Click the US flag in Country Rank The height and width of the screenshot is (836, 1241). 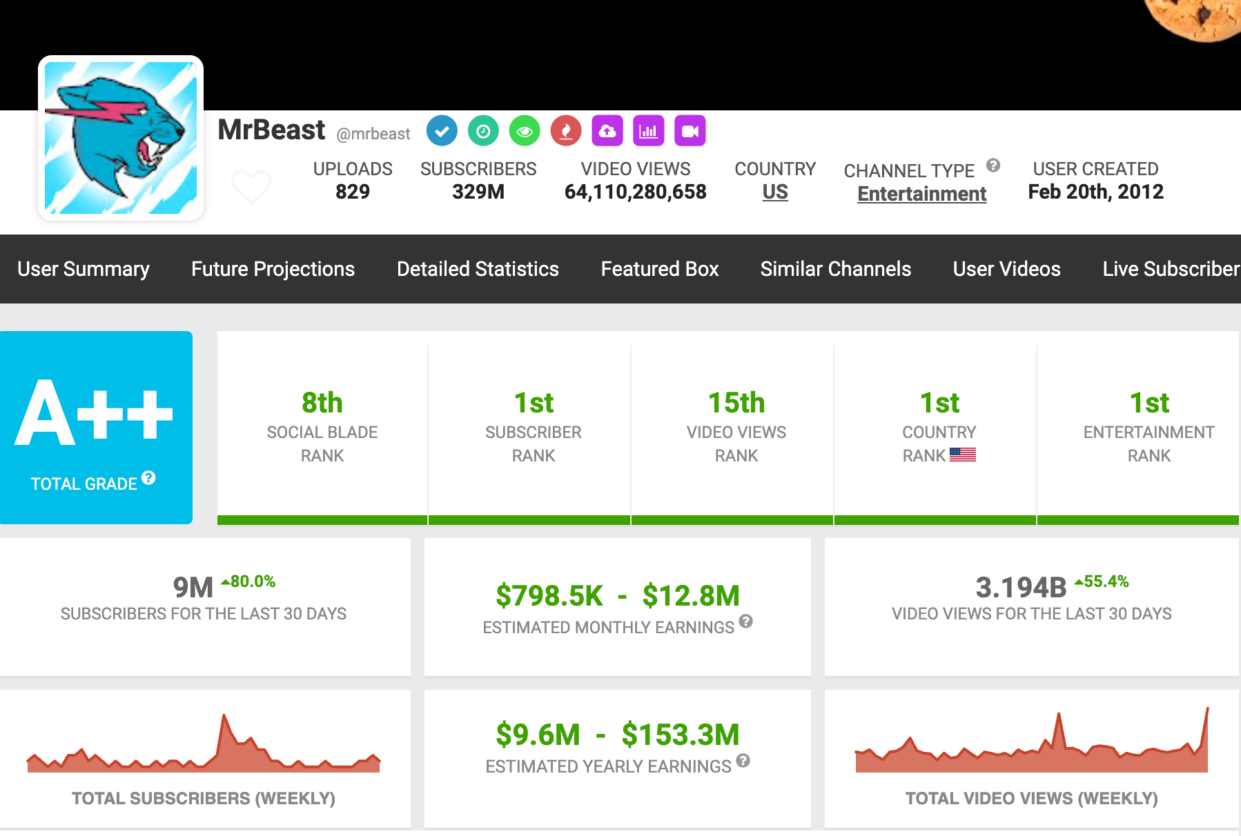[x=963, y=455]
